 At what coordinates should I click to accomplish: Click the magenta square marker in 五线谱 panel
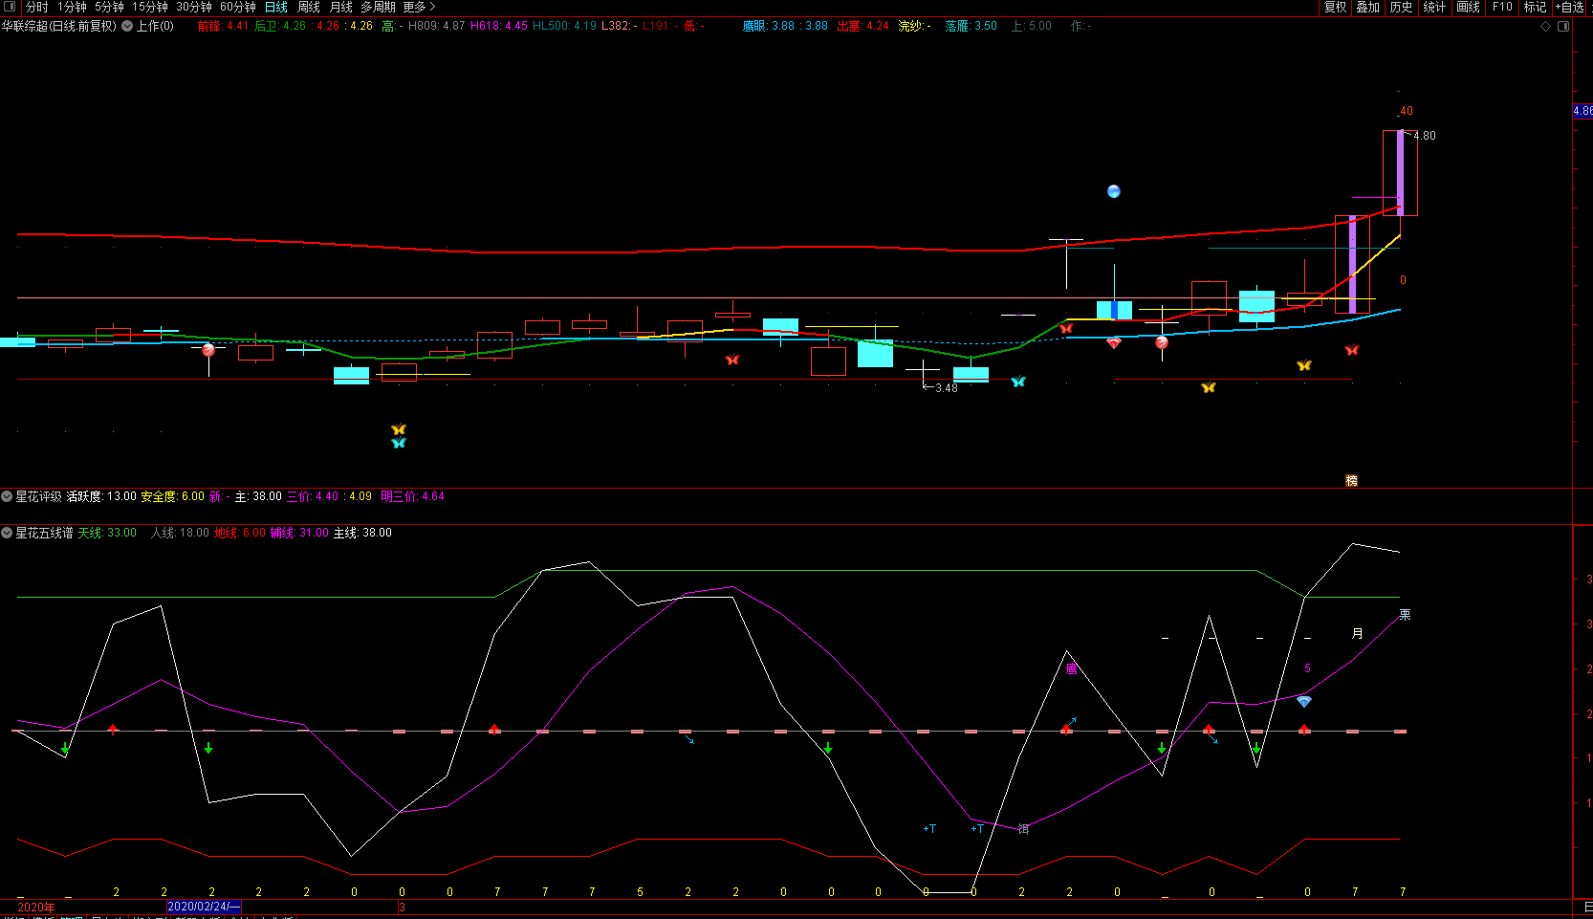tap(1072, 668)
